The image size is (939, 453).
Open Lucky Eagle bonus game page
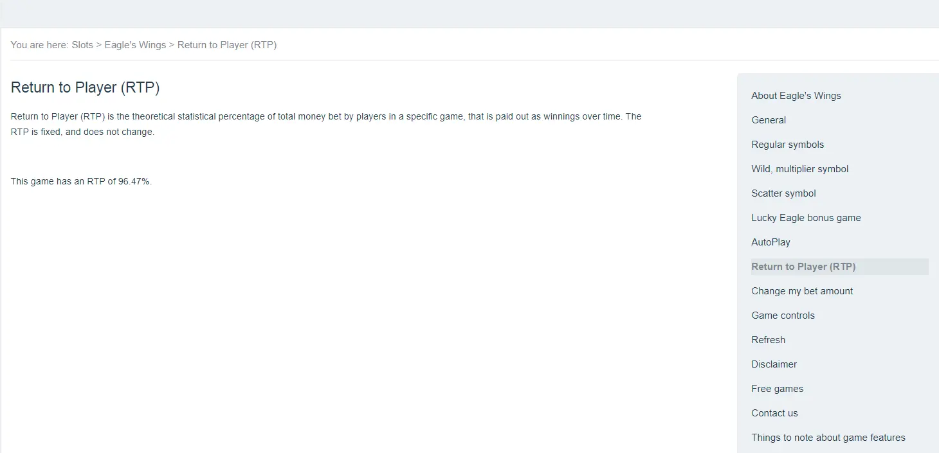(x=806, y=218)
